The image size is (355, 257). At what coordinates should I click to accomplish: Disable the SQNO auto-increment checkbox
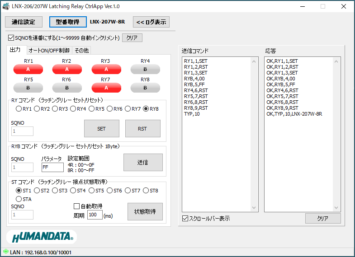click(11, 38)
